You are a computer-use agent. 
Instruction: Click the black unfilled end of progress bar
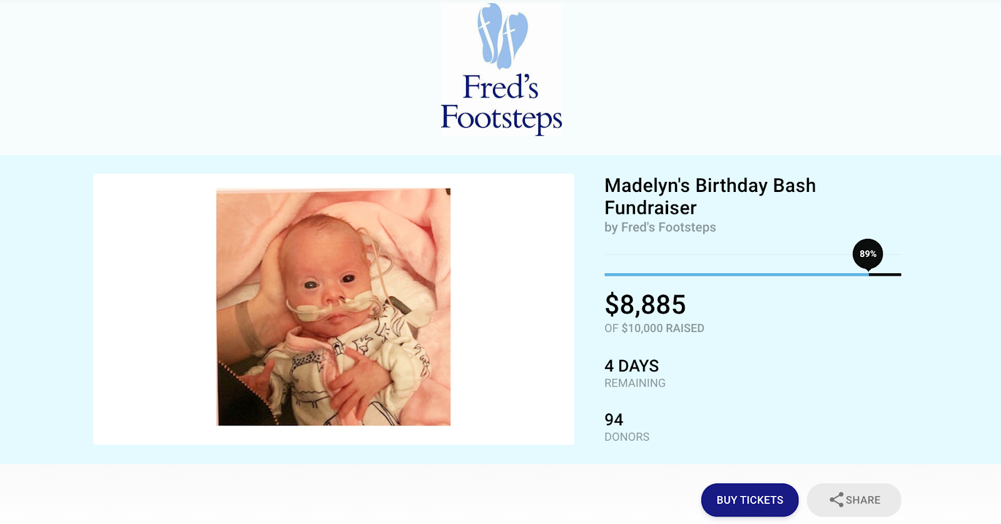coord(886,275)
